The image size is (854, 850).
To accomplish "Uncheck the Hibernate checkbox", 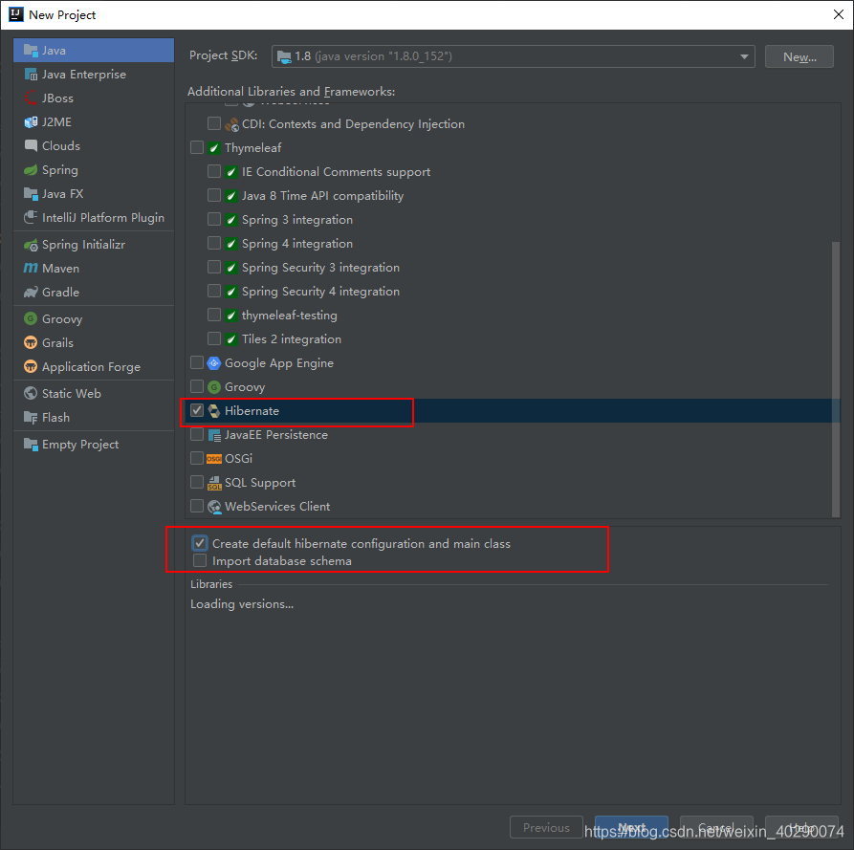I will pyautogui.click(x=197, y=410).
